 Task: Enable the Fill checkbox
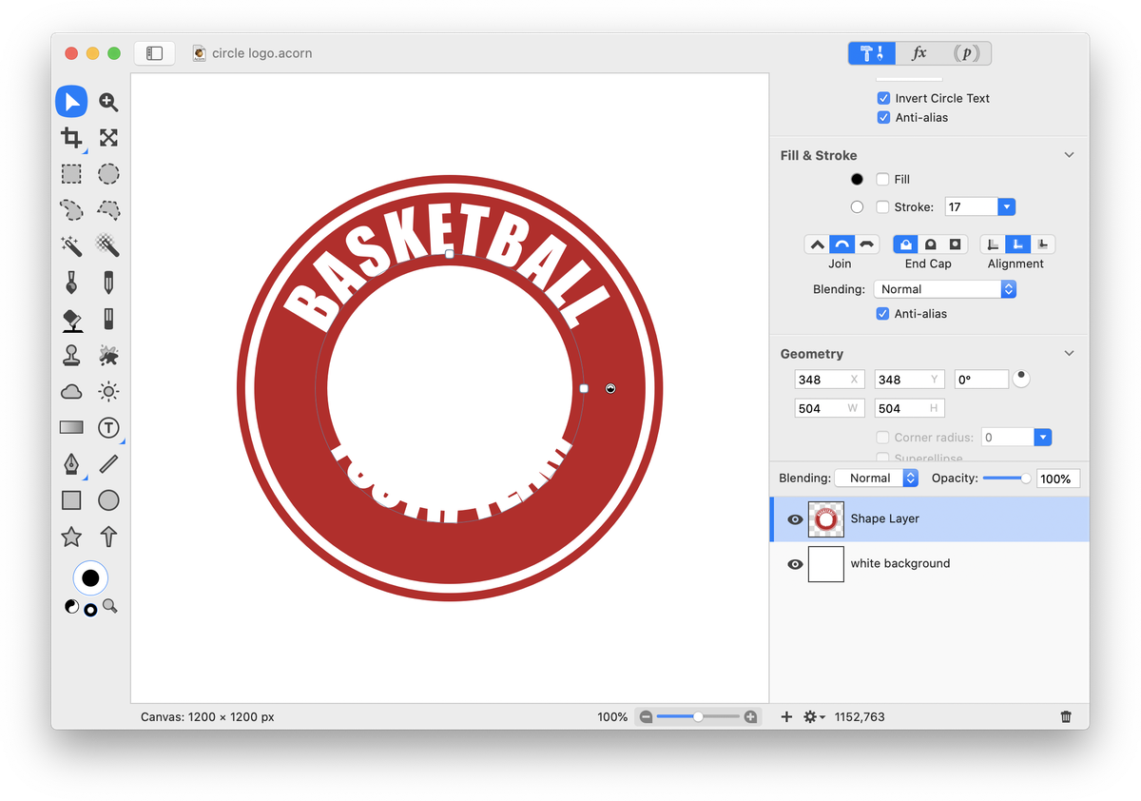[882, 179]
